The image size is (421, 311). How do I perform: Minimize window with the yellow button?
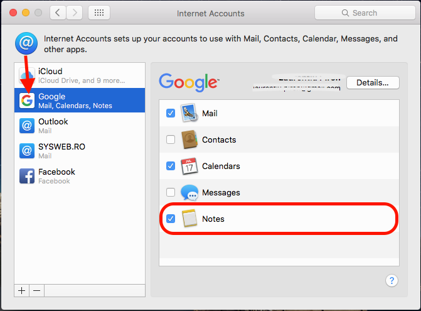(x=26, y=13)
